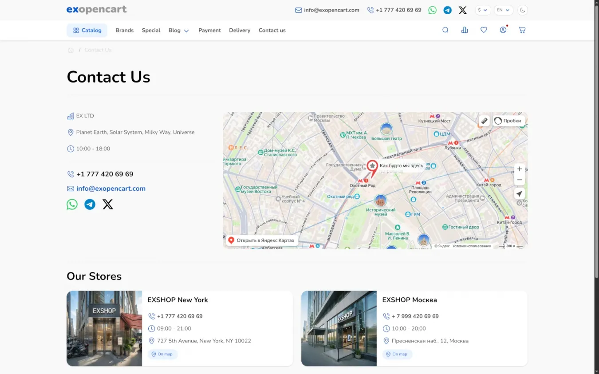
Task: Toggle the map ruler measurement tool
Action: pos(484,121)
